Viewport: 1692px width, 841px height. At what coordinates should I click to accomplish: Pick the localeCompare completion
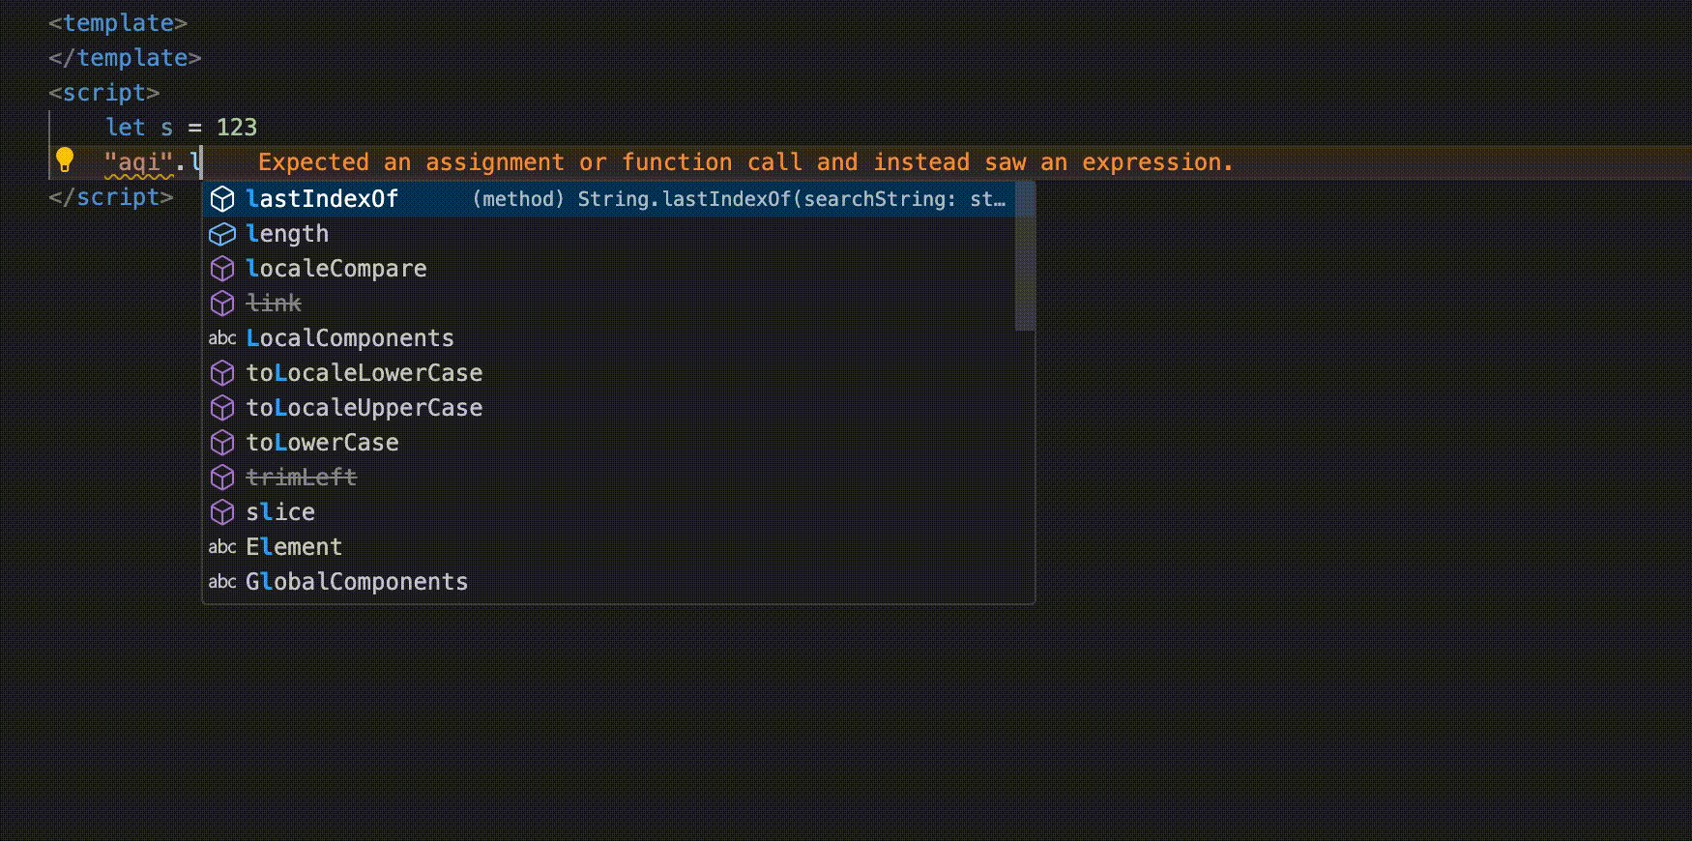tap(335, 269)
